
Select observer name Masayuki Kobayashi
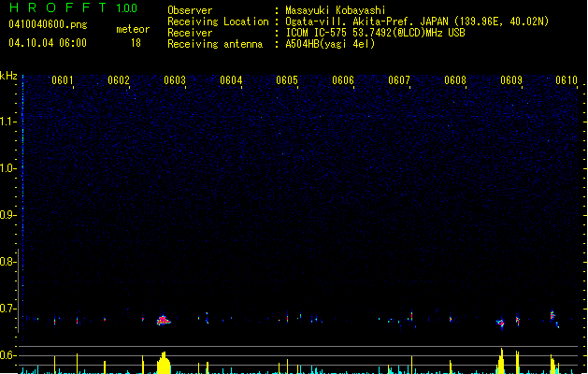[x=336, y=10]
